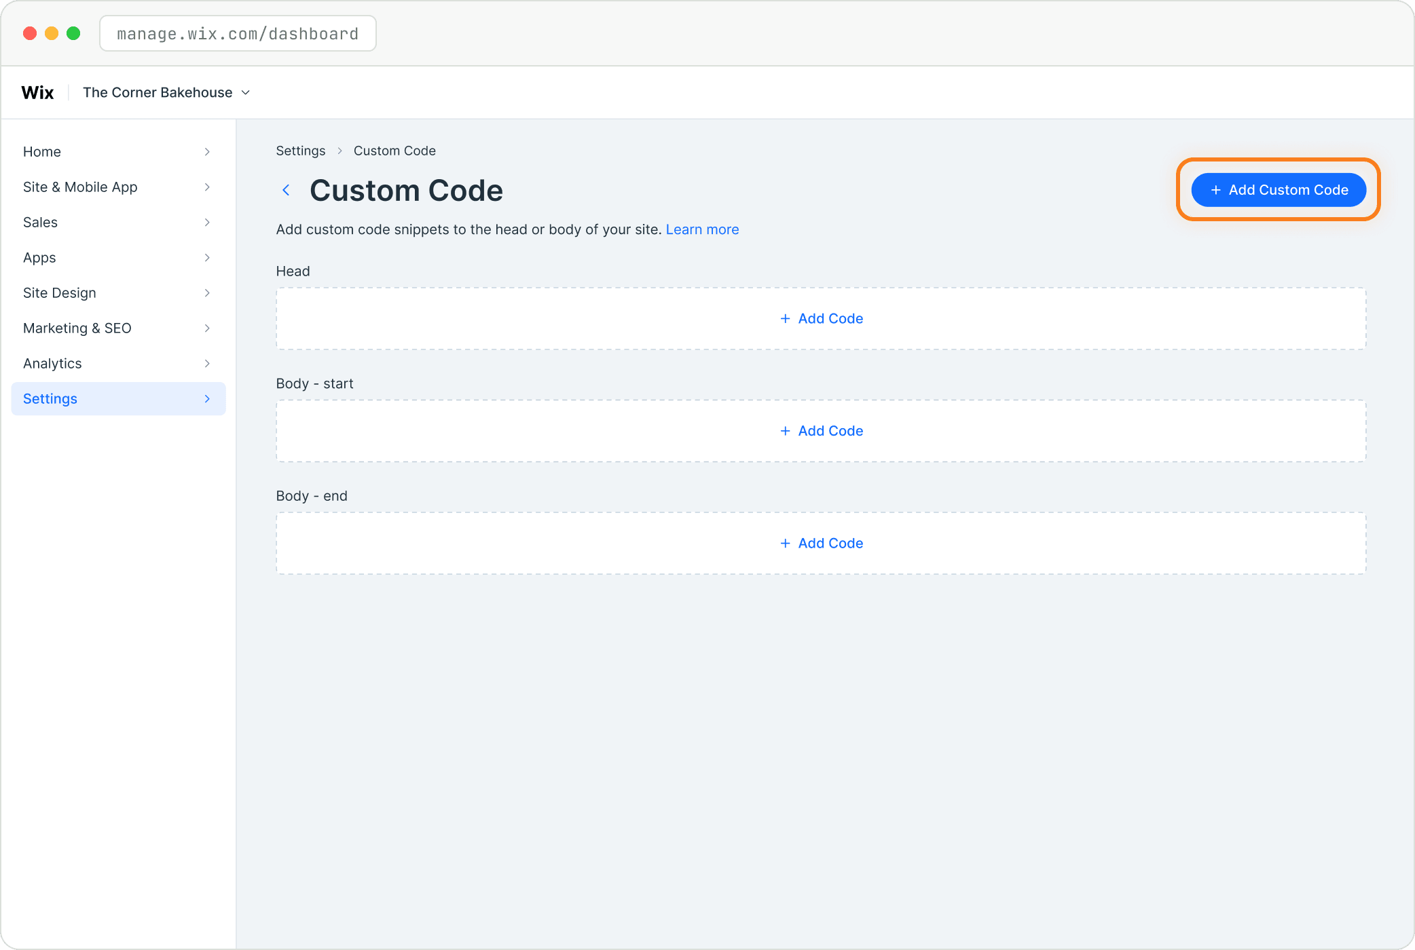
Task: Click the Head section label
Action: tap(293, 271)
